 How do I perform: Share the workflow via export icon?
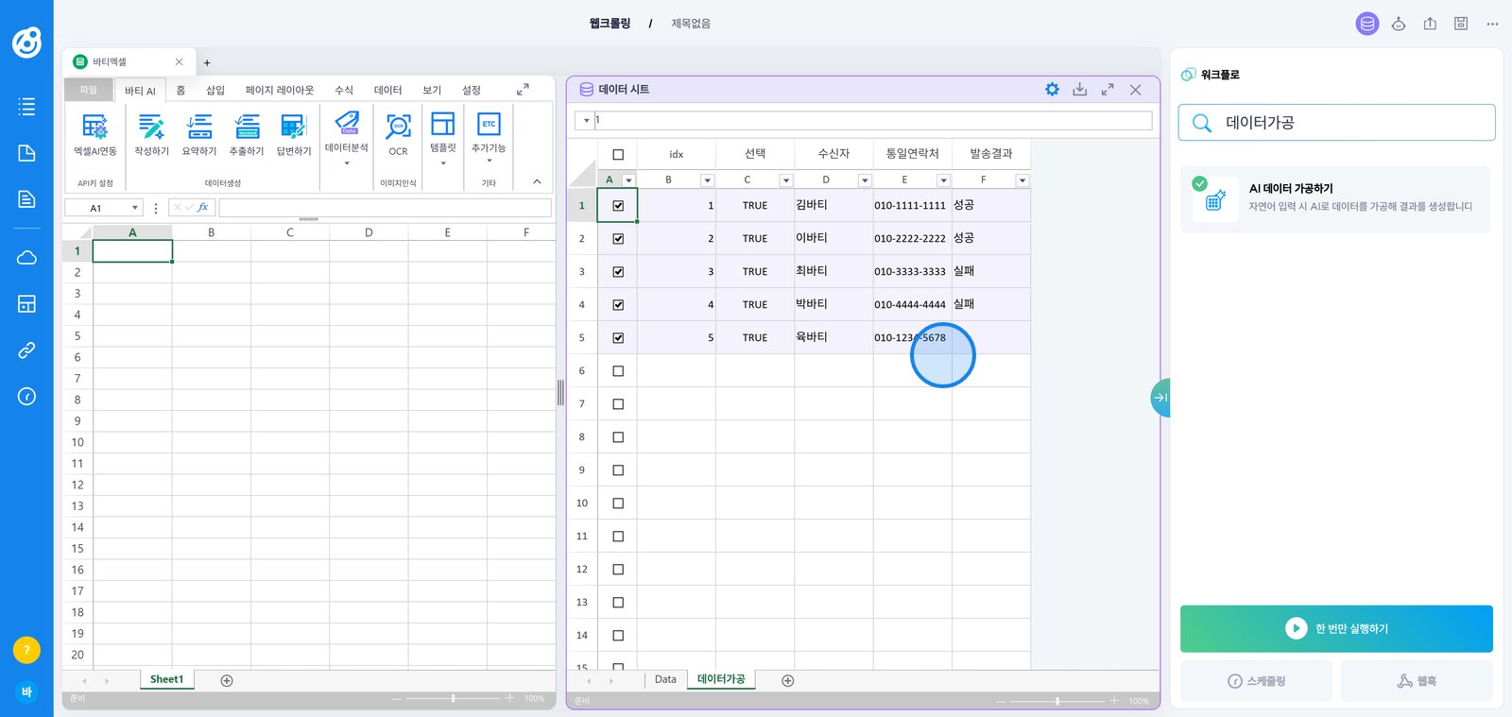click(x=1430, y=24)
